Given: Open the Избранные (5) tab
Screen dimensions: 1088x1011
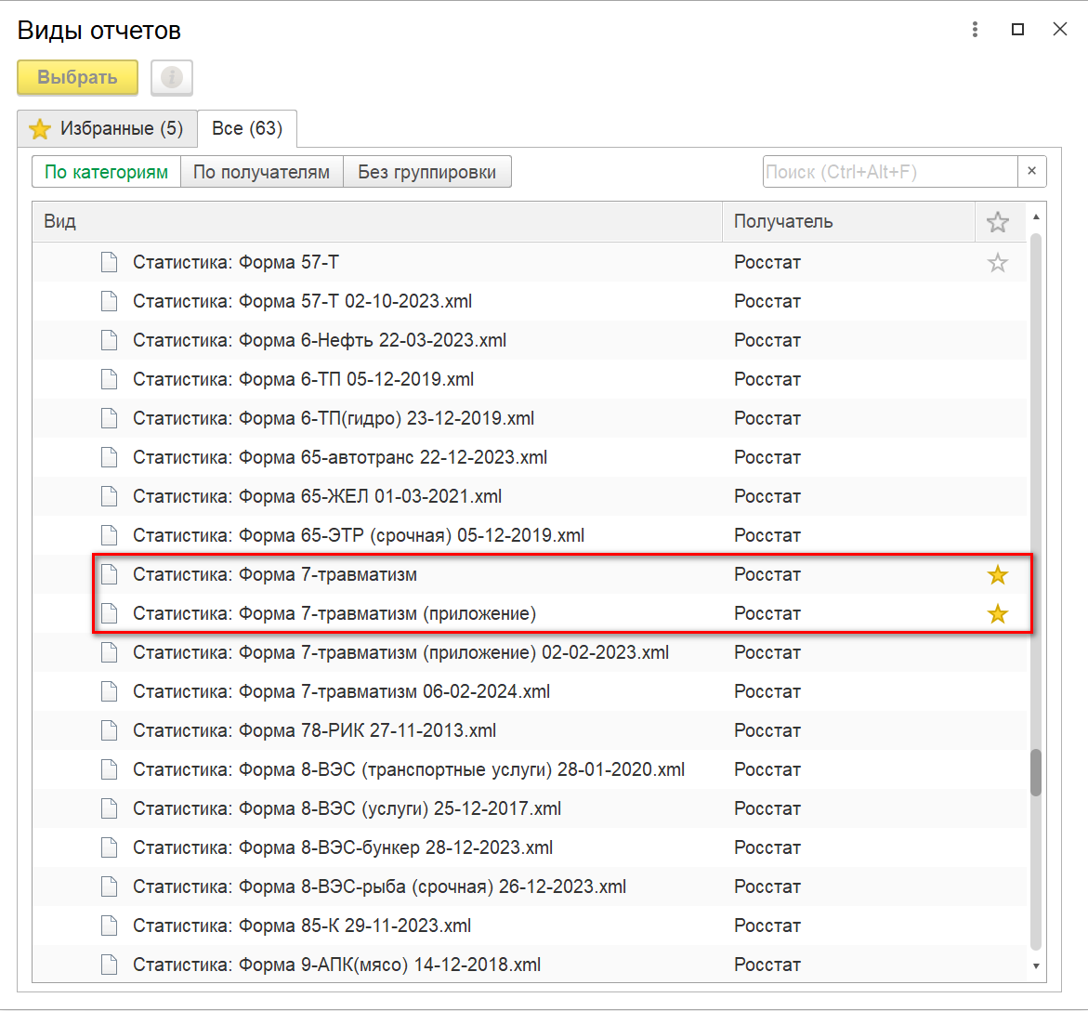Looking at the screenshot, I should pos(108,128).
